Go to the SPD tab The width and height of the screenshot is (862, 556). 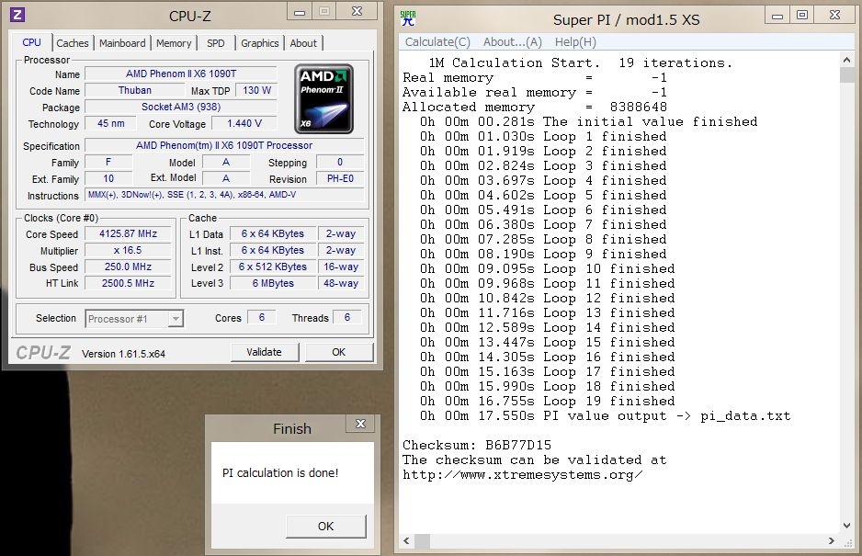[x=215, y=43]
